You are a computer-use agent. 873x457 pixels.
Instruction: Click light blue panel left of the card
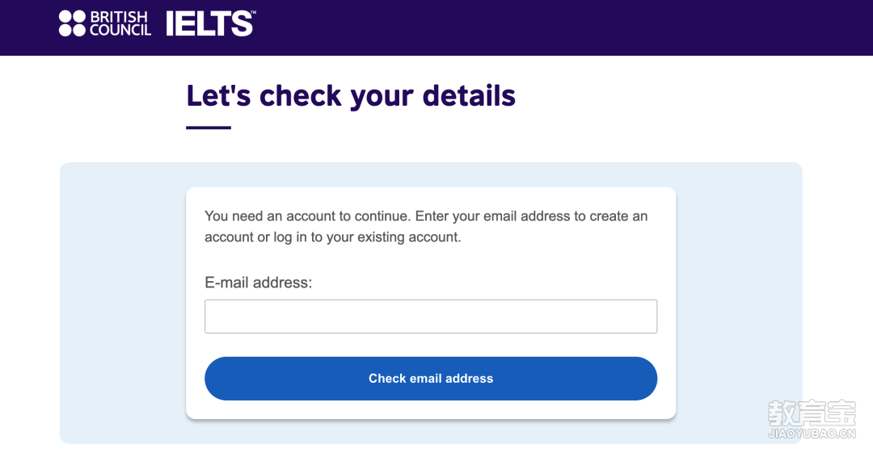[x=123, y=303]
